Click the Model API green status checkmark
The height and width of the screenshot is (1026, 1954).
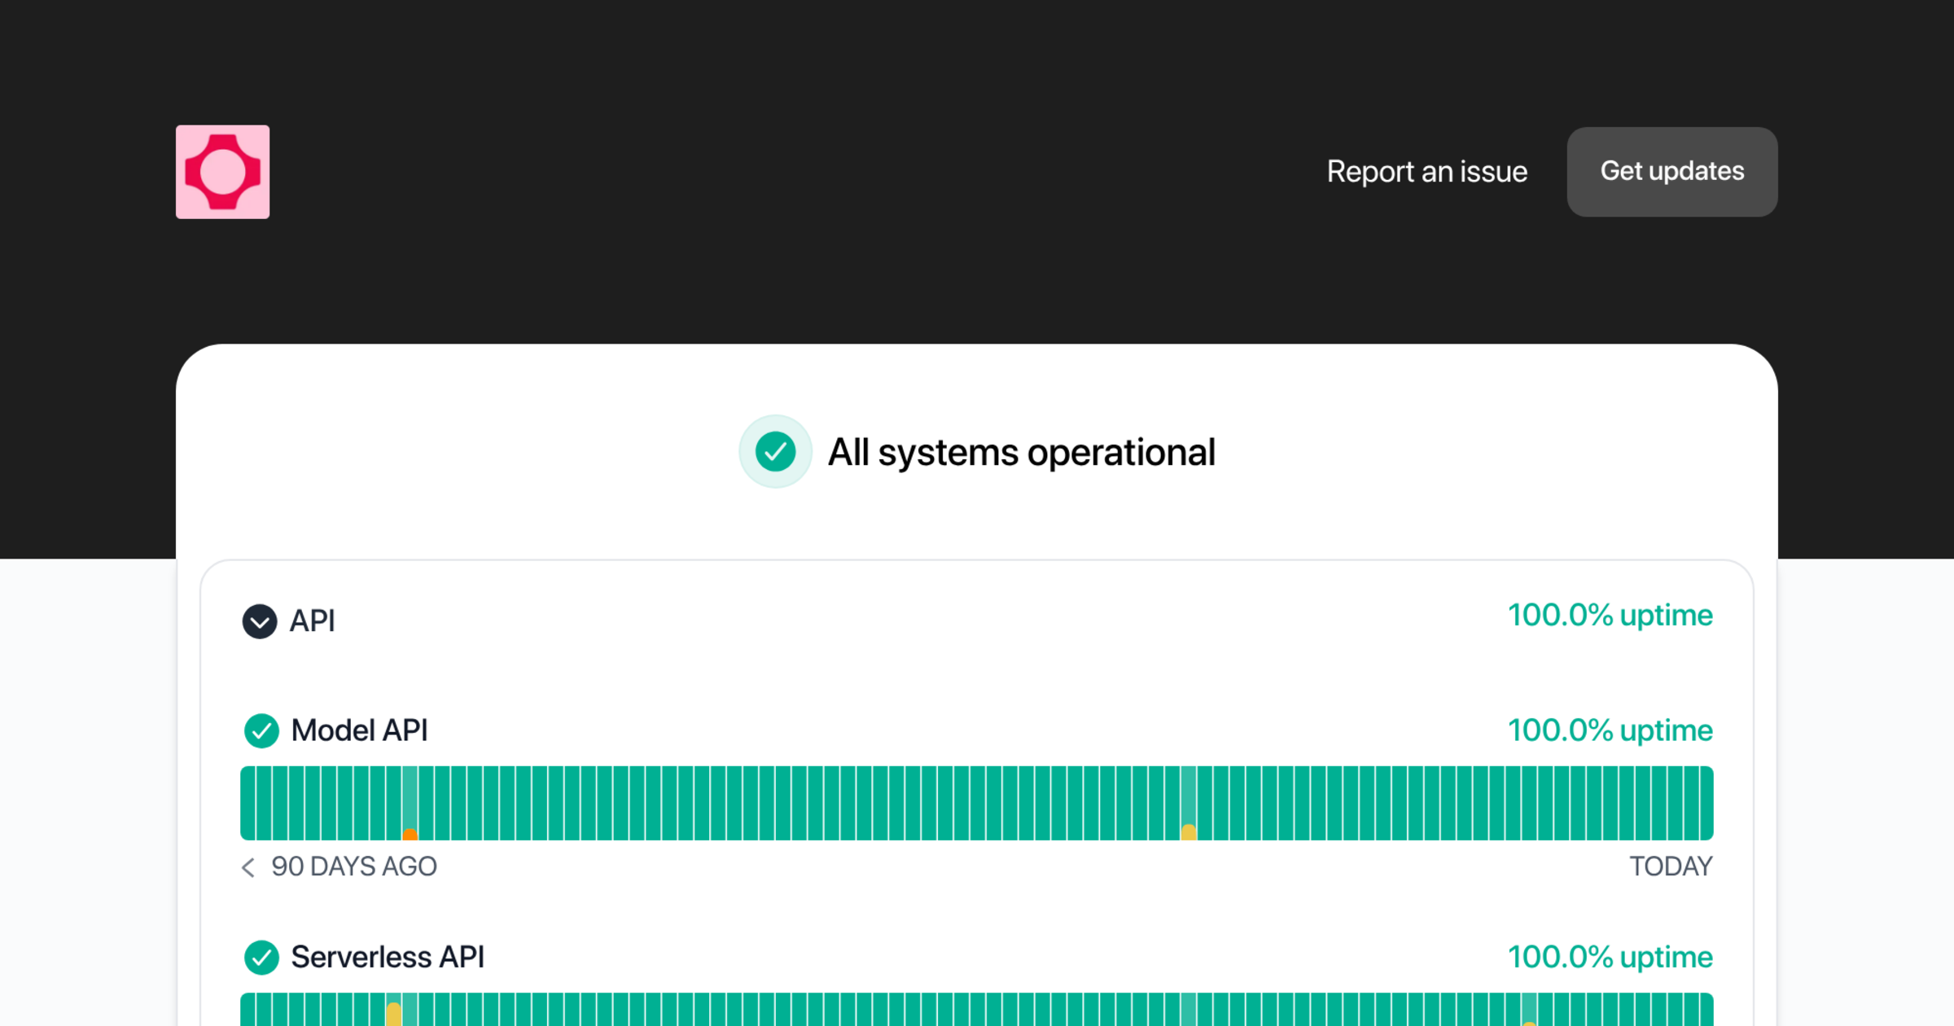(261, 730)
